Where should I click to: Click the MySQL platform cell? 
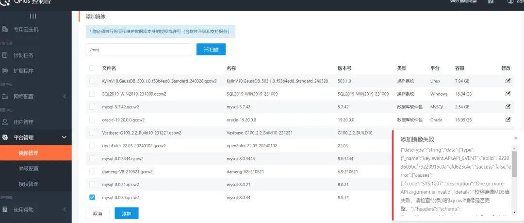[x=437, y=107]
